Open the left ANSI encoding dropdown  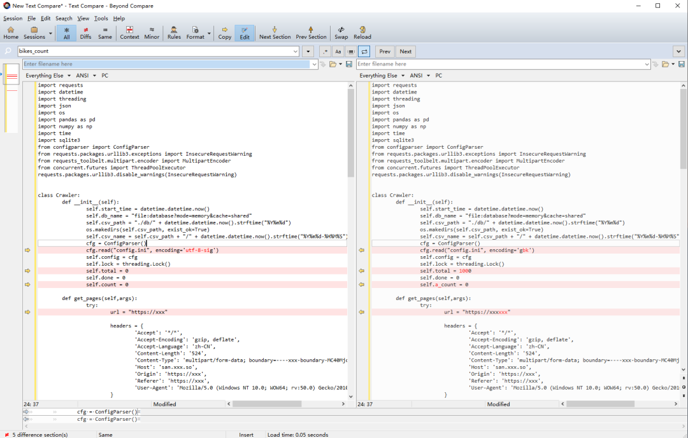86,76
